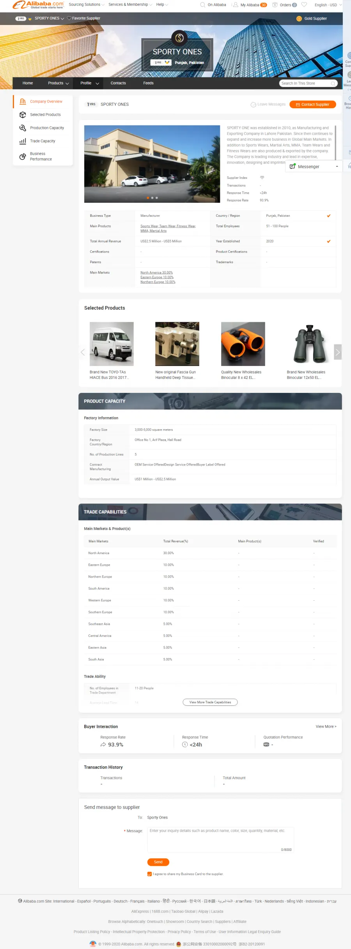351x949 pixels.
Task: Click the Response Rate arrow icon
Action: pyautogui.click(x=103, y=745)
